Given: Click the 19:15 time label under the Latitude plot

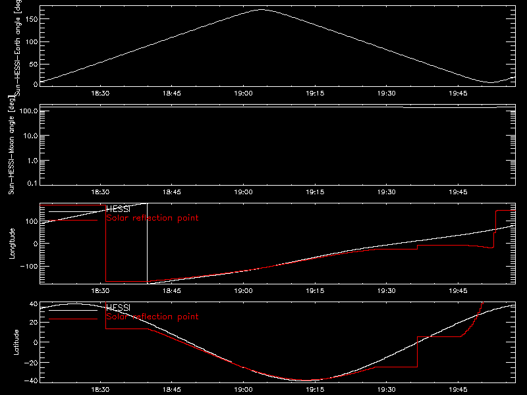Looking at the screenshot, I should click(x=315, y=390).
